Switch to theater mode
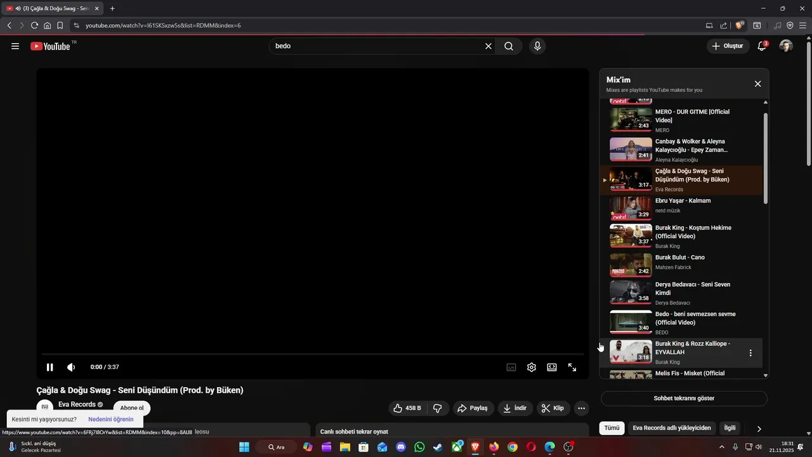The image size is (812, 457). [x=552, y=367]
